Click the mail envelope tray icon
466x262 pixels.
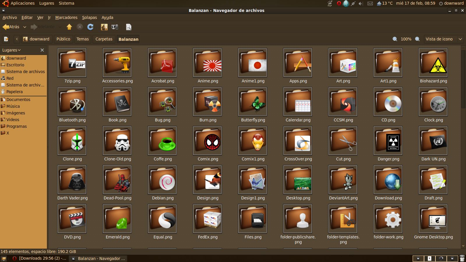(x=370, y=3)
